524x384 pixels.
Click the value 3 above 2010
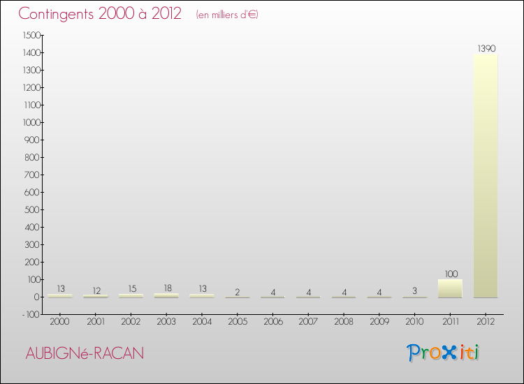coord(415,291)
